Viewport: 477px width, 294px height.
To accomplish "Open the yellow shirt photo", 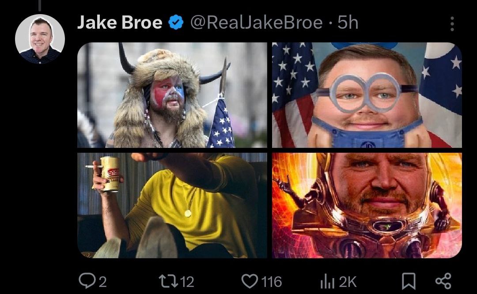I will pos(172,205).
